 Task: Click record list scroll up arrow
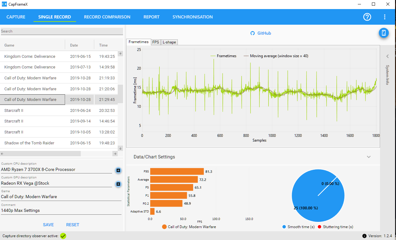[x=121, y=54]
